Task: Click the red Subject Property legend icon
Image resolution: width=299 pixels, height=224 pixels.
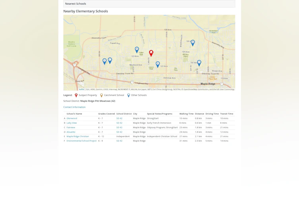Action: click(x=76, y=95)
